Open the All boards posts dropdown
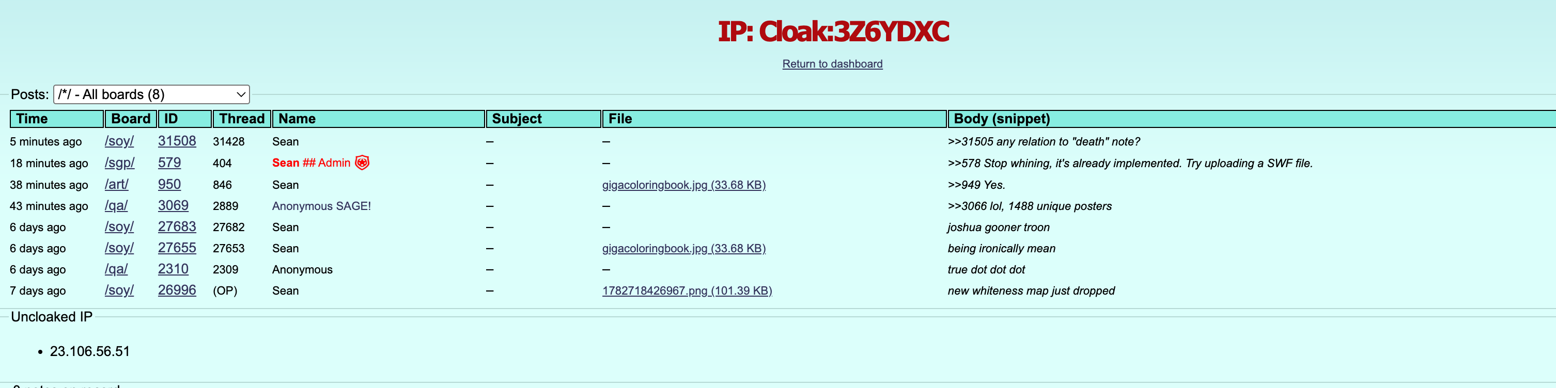This screenshot has height=388, width=1556. (x=151, y=94)
